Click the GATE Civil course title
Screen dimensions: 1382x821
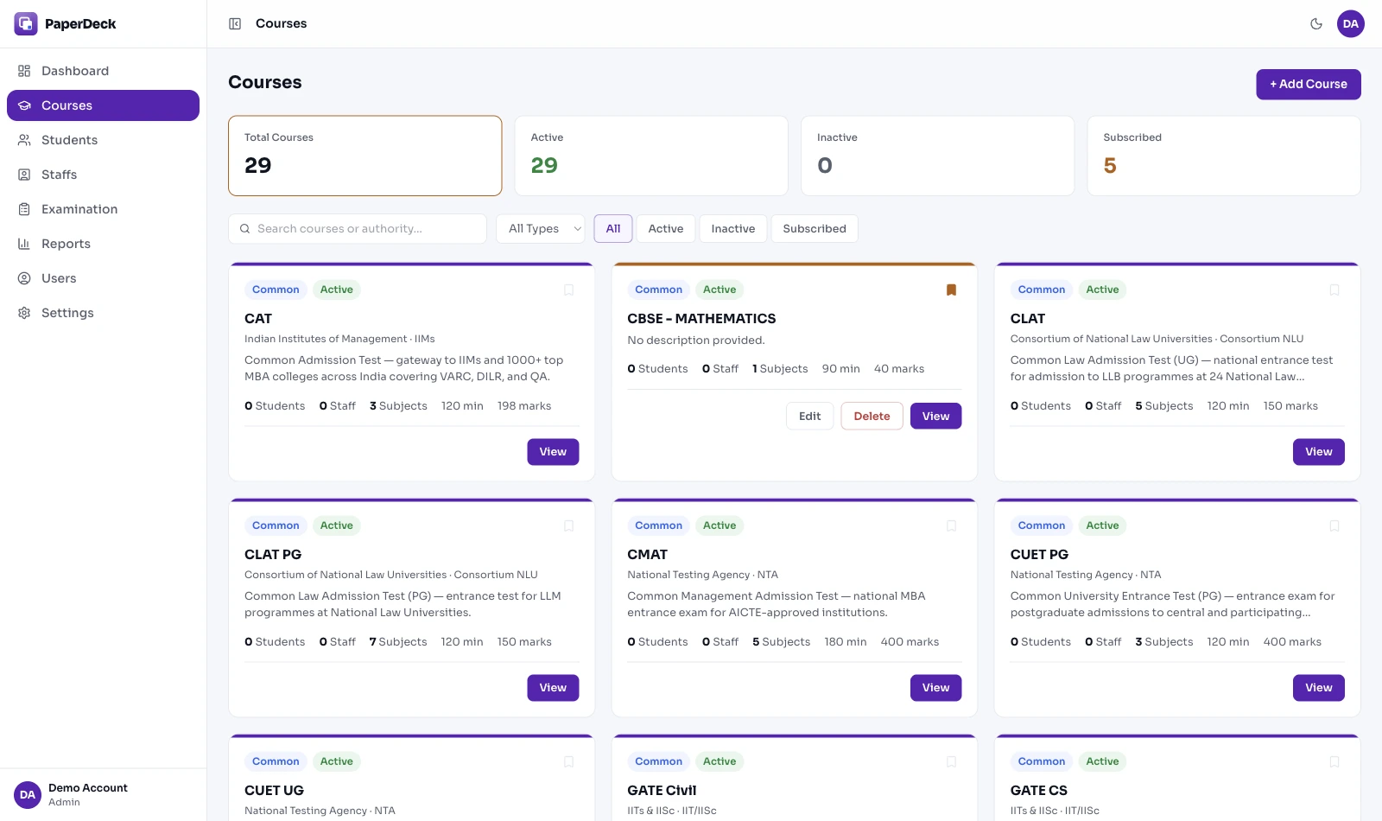[x=662, y=791]
